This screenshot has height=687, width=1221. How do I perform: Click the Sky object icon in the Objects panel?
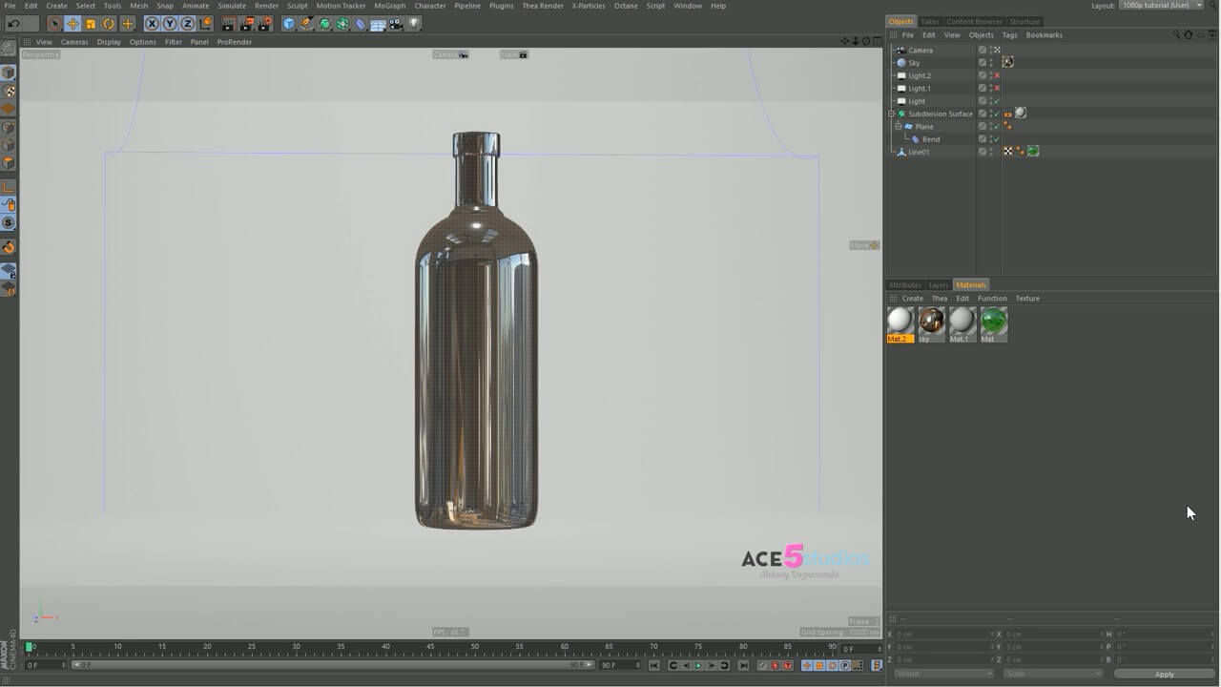[900, 62]
